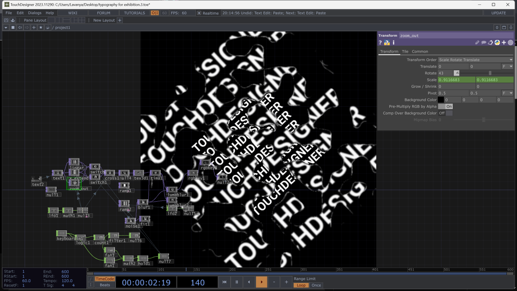Select the single pane layout icon
Viewport: 517px width, 291px height.
(51, 20)
